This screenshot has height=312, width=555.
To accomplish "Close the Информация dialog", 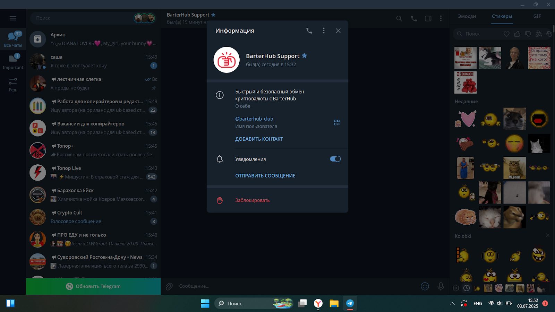I will click(338, 31).
